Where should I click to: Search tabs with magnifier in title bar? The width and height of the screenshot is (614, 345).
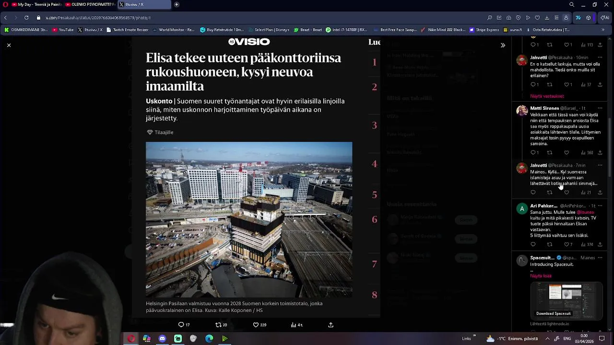572,4
